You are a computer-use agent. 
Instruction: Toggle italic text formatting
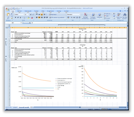click(x=18, y=17)
